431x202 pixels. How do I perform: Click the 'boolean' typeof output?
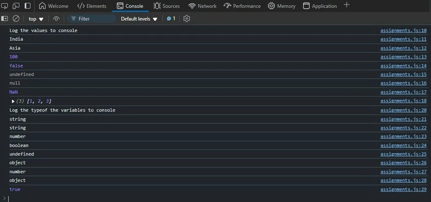click(19, 145)
